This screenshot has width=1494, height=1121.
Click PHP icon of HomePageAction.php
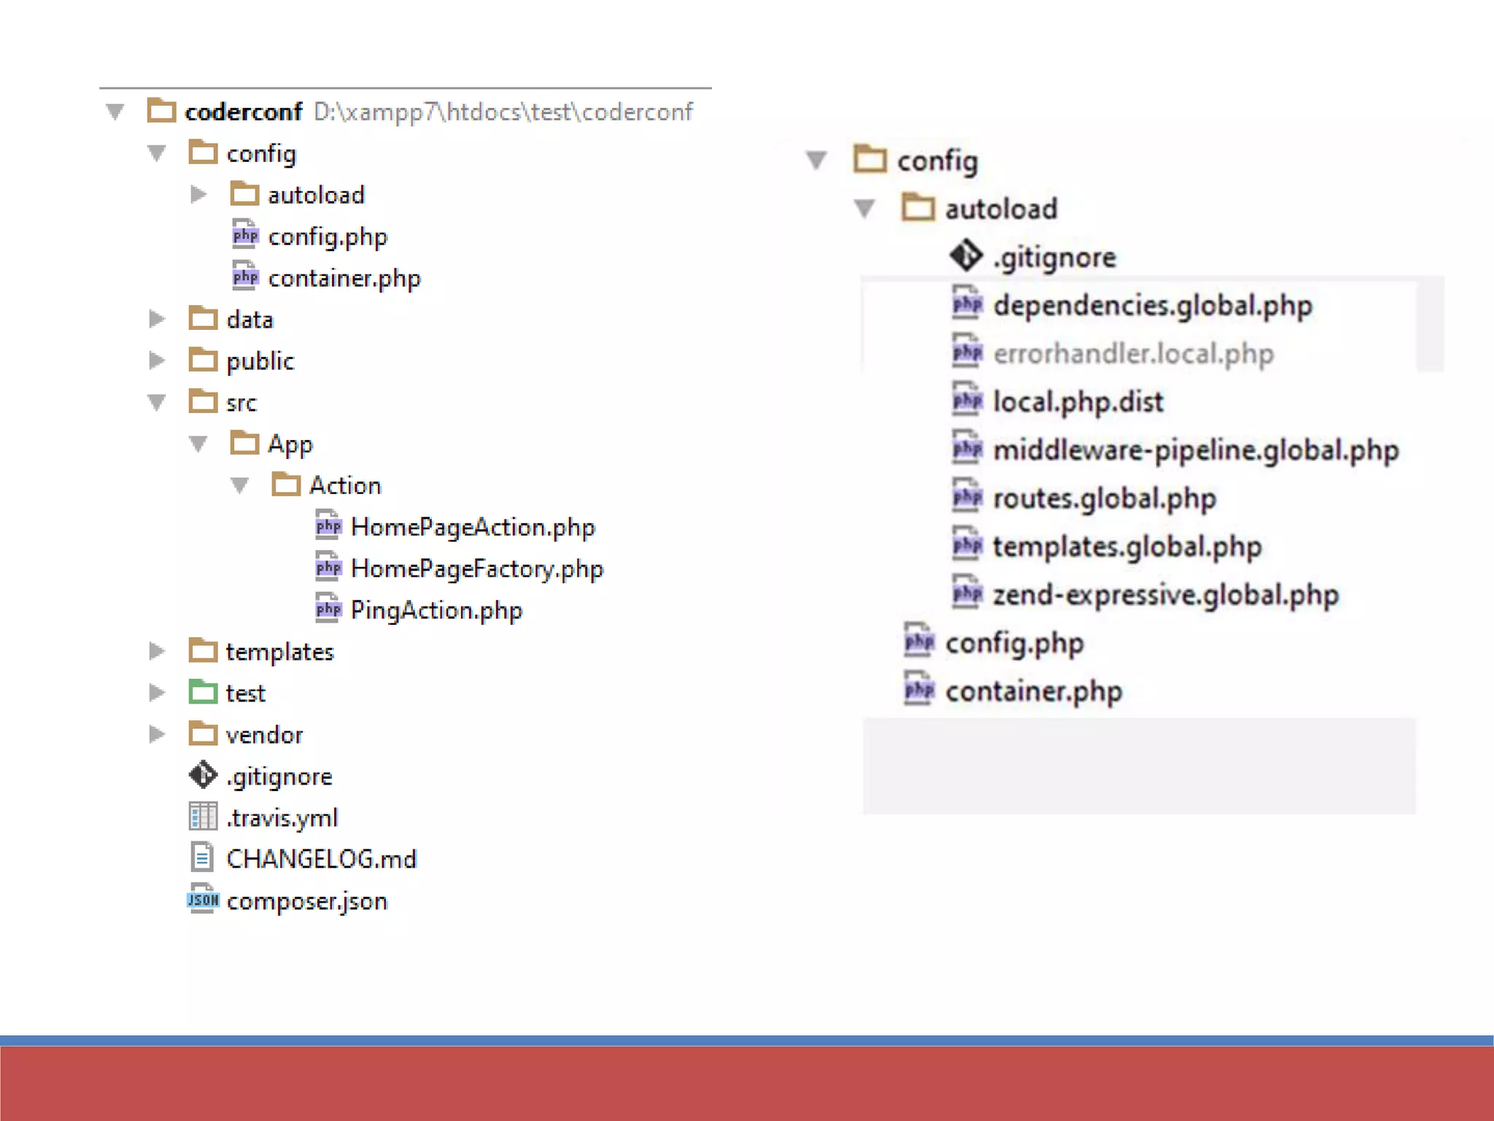pos(328,525)
